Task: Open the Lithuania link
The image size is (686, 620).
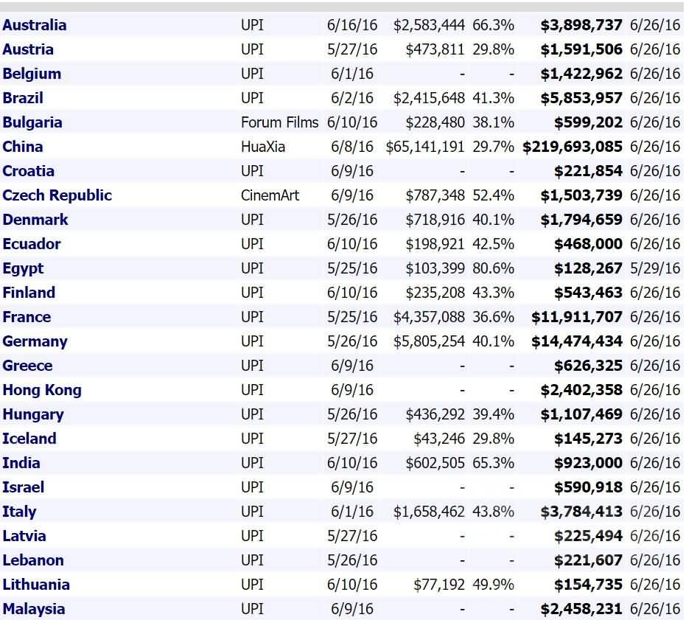Action: pos(36,585)
